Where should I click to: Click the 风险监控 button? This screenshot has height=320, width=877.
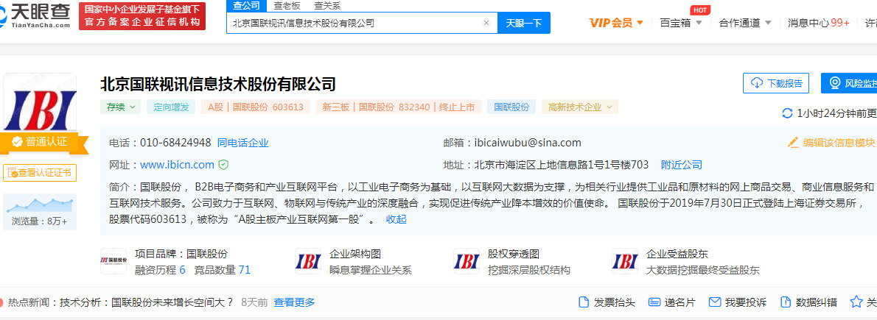pos(849,83)
